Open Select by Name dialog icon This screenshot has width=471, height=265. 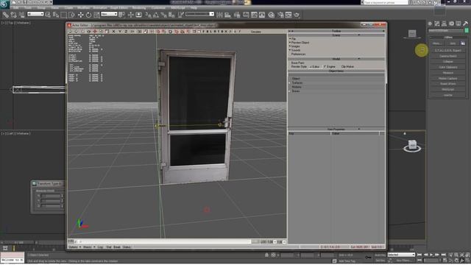[56, 15]
